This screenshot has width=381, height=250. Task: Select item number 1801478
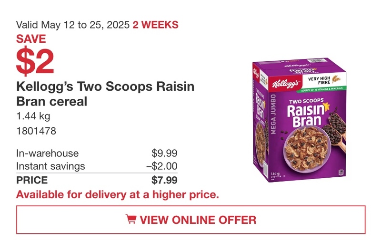pyautogui.click(x=36, y=131)
